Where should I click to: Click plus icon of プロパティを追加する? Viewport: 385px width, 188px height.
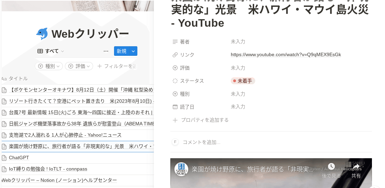[x=175, y=120]
